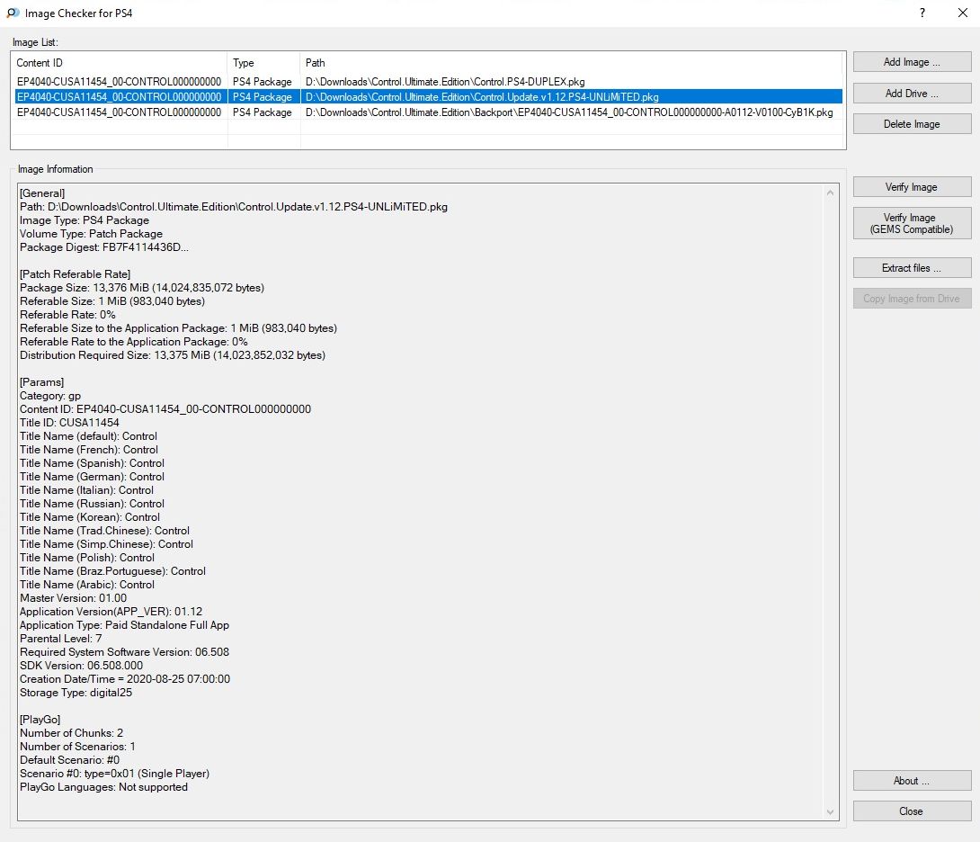Click Image Type: PS4 Package line
Screen dimensions: 980x842
point(85,220)
